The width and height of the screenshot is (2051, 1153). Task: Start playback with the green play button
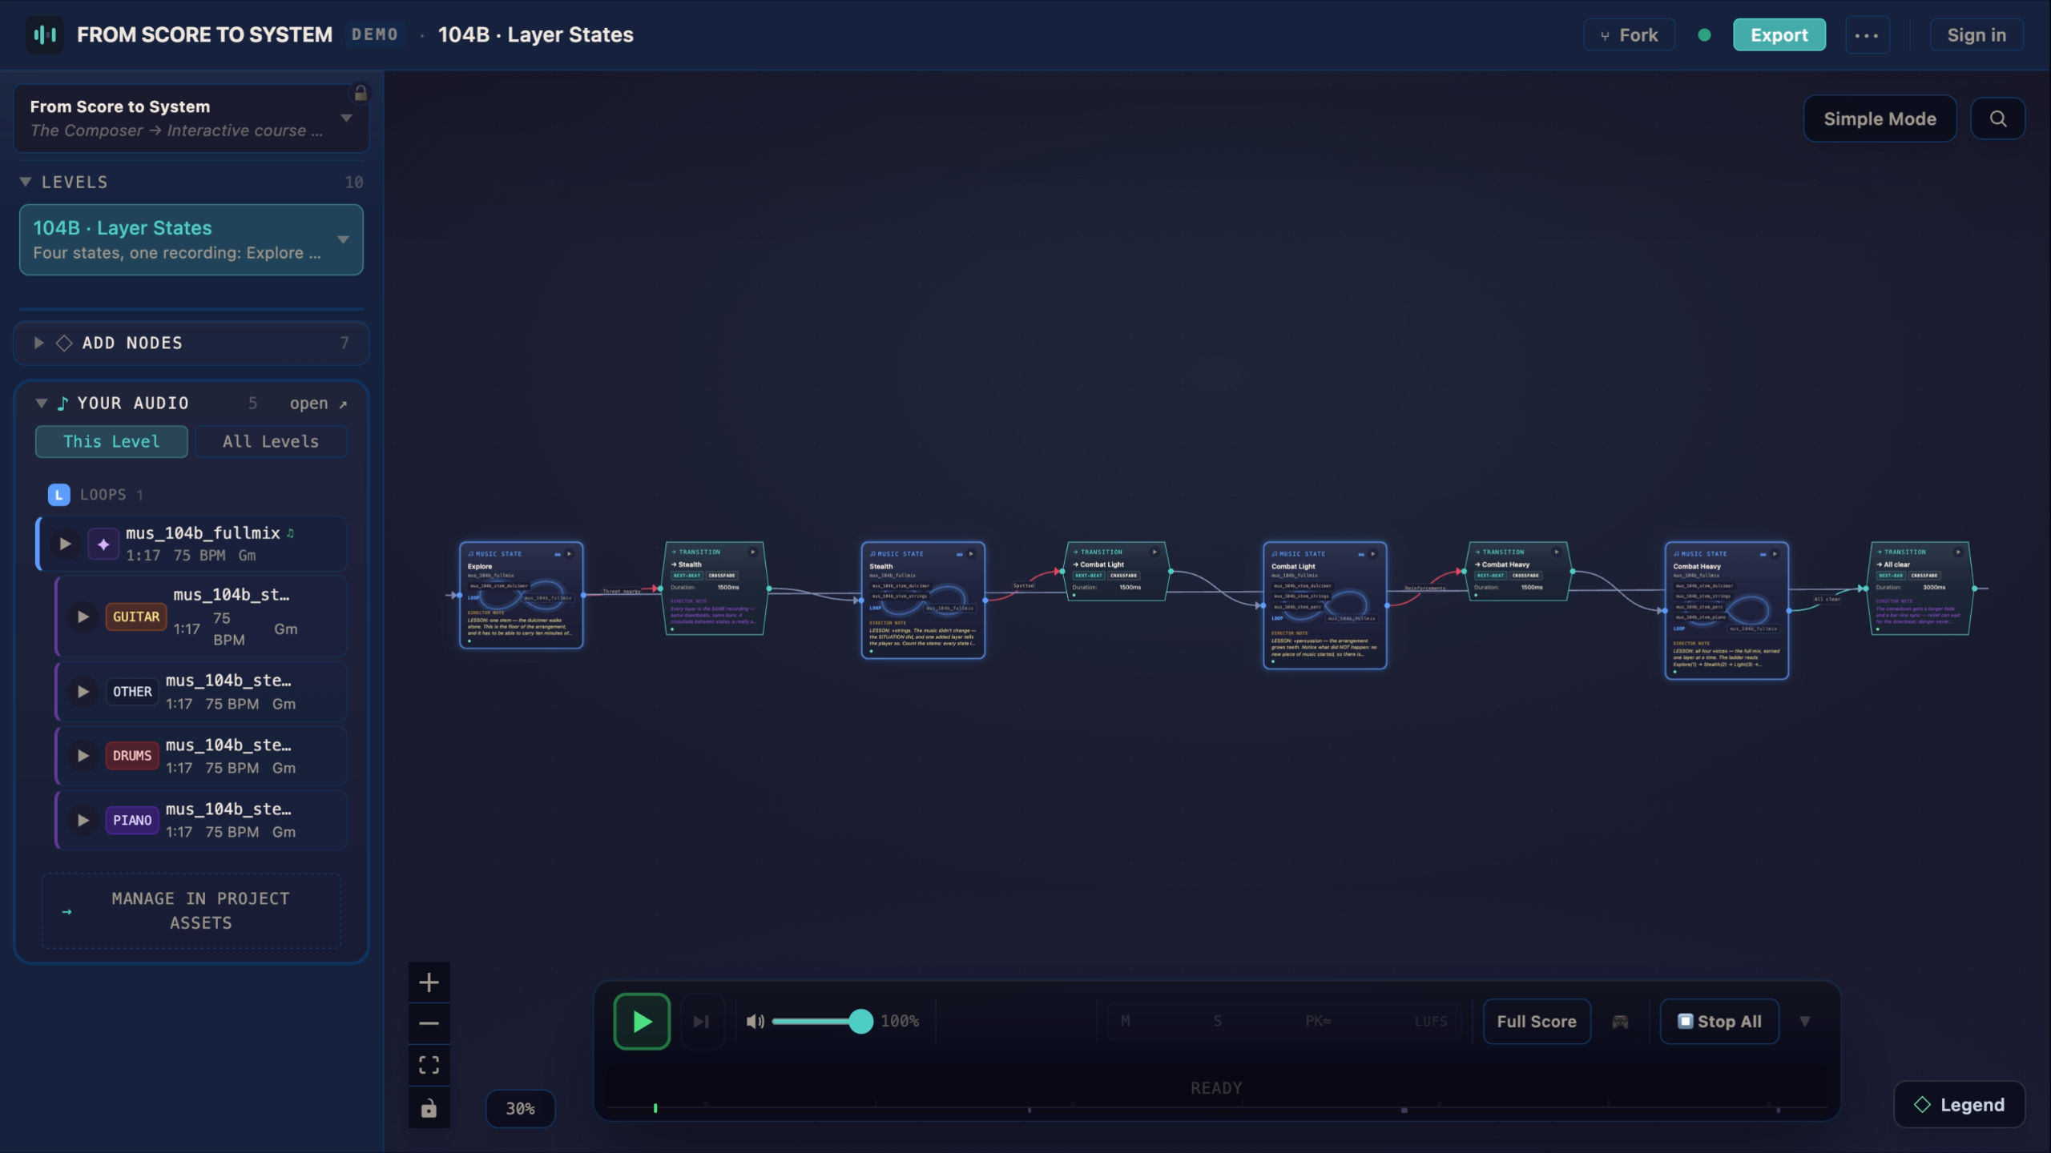[x=642, y=1022]
